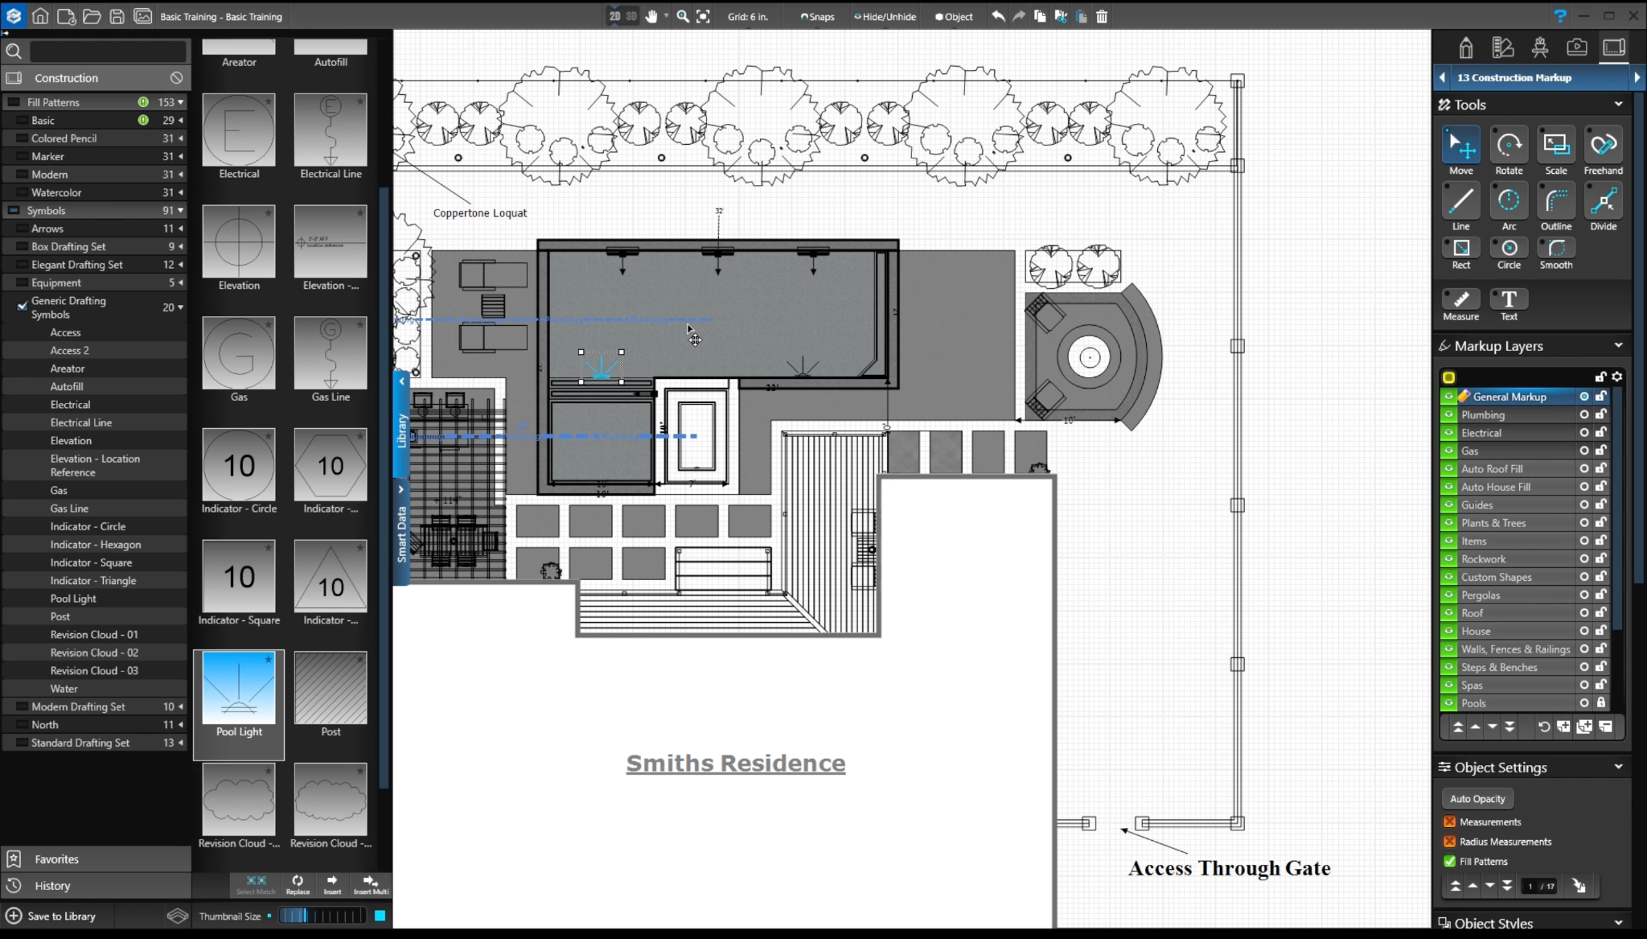Collapse the Object Settings panel

tap(1618, 768)
